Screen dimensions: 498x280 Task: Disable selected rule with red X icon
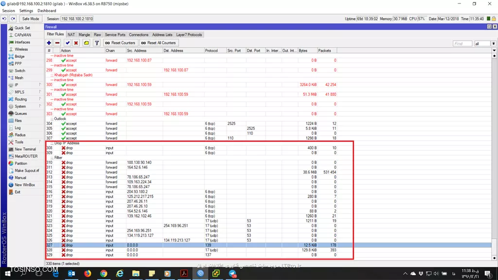(76, 43)
